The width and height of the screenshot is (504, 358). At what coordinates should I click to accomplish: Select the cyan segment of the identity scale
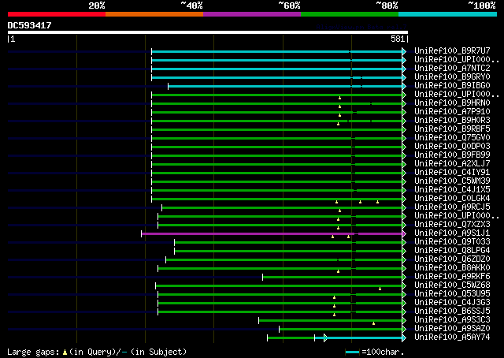[448, 14]
